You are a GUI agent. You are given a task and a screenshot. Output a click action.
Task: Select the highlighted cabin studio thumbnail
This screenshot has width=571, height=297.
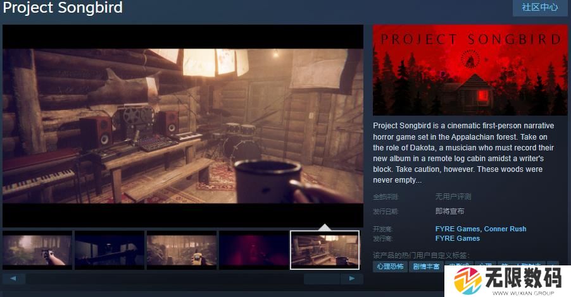[325, 250]
